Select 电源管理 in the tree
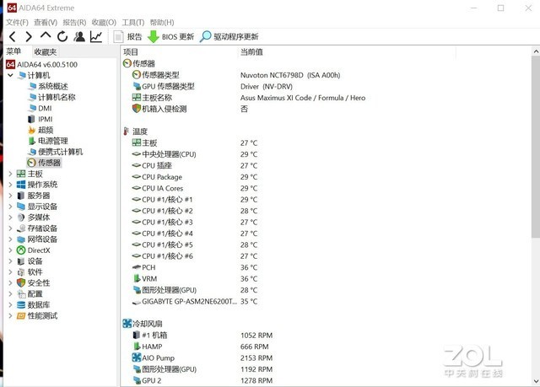Viewport: 540px width, 387px height. pyautogui.click(x=48, y=141)
